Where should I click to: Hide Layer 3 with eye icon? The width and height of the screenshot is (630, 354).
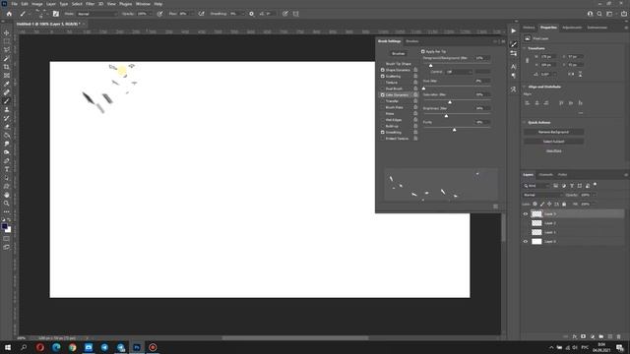pos(525,214)
